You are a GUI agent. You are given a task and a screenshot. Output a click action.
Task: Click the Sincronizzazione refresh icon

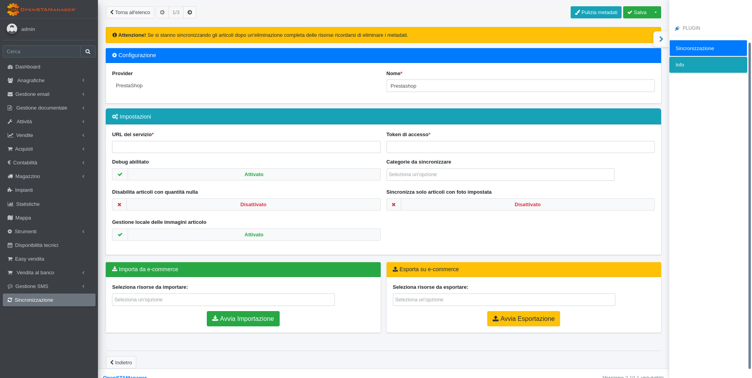pyautogui.click(x=10, y=300)
